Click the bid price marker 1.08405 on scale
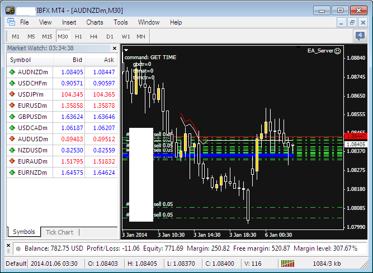This screenshot has height=273, width=373. pyautogui.click(x=356, y=145)
